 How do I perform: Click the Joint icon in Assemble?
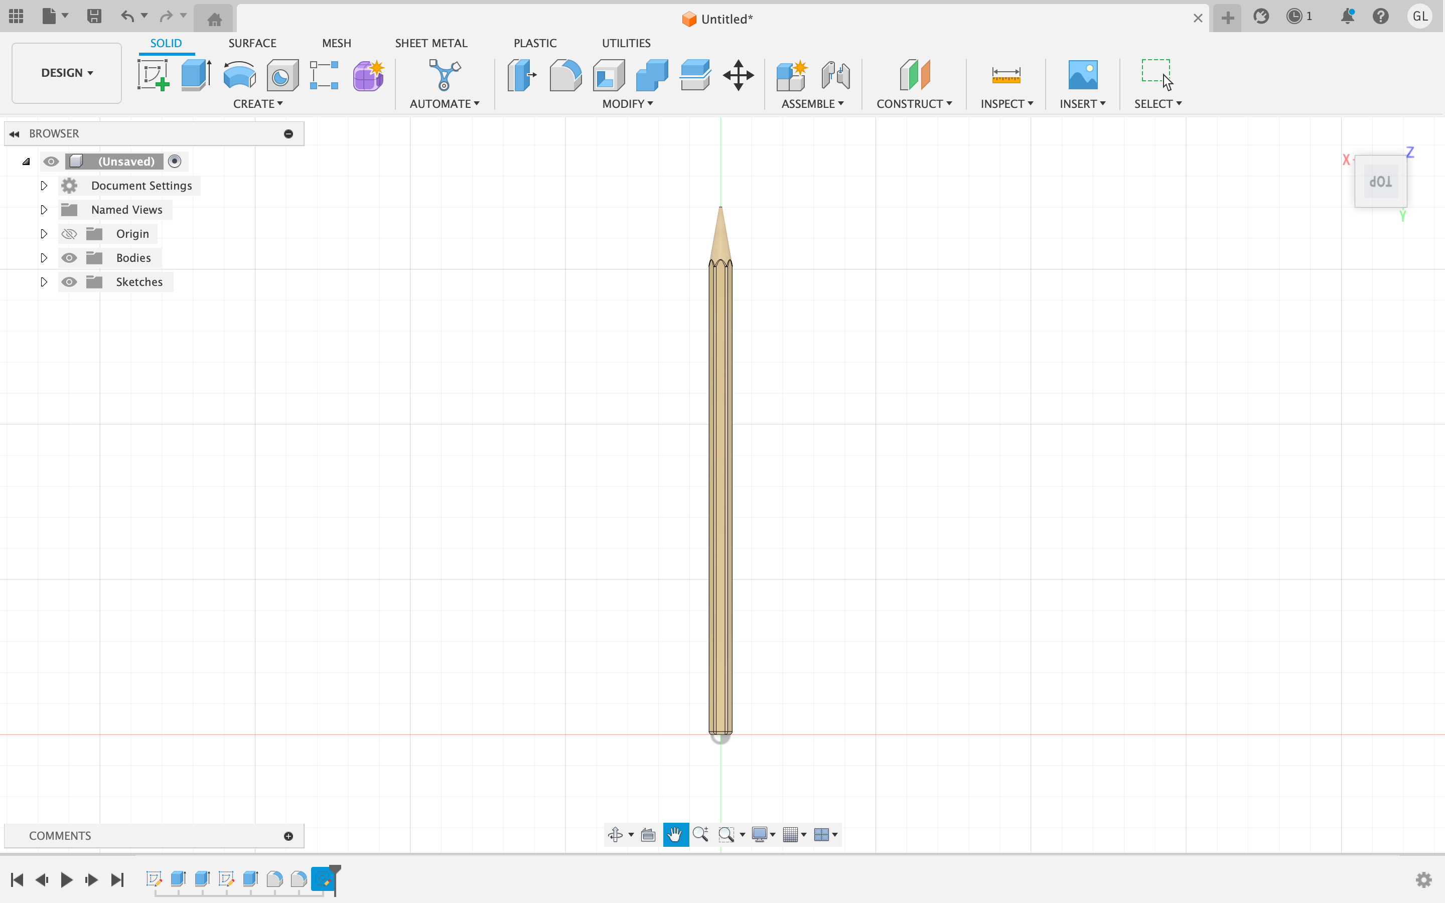(x=835, y=75)
